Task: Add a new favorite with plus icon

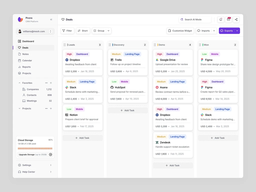Action: click(x=51, y=83)
